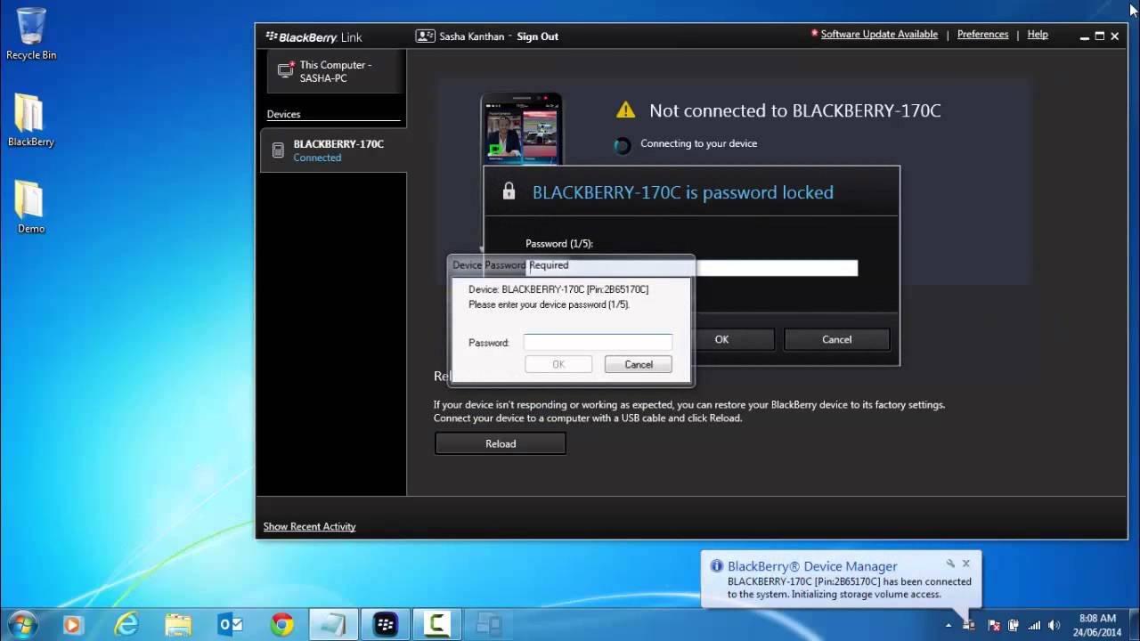Show hidden system tray icons
This screenshot has width=1140, height=641.
point(949,625)
